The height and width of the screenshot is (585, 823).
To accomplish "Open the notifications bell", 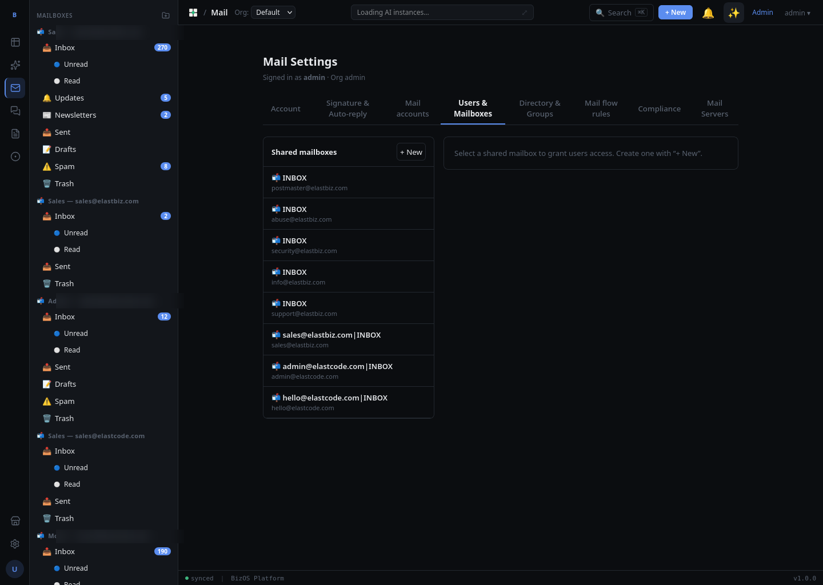I will [708, 13].
